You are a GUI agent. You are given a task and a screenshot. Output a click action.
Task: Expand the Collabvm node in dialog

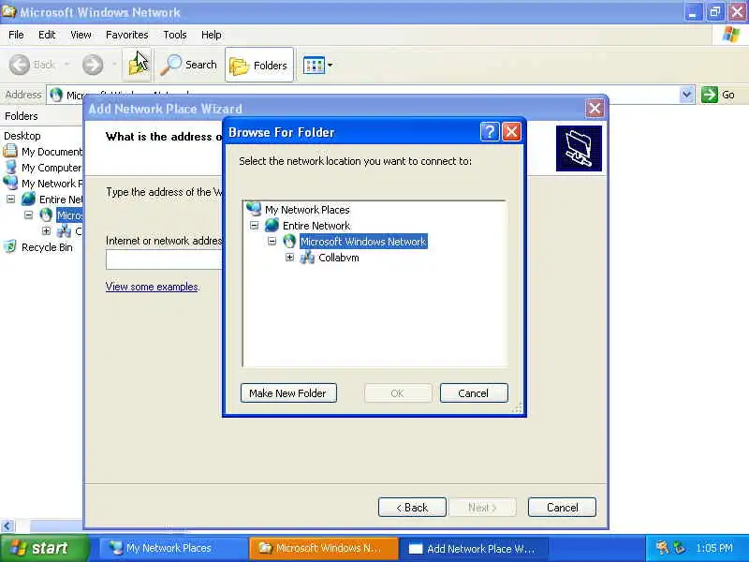(289, 257)
